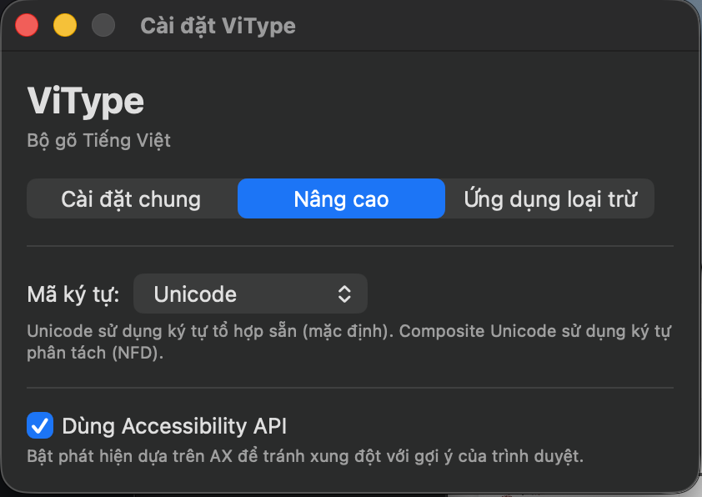Click the Mã ký tự label
Image resolution: width=702 pixels, height=497 pixels.
pyautogui.click(x=73, y=294)
